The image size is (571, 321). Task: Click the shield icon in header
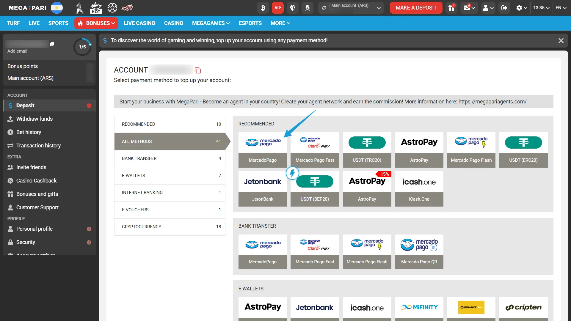(x=293, y=8)
